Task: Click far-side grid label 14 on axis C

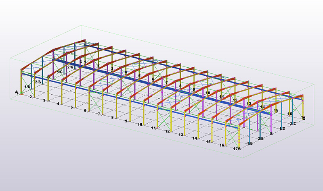Action: click(262, 107)
